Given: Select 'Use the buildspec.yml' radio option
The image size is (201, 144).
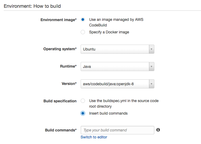Looking at the screenshot, I should pyautogui.click(x=83, y=101).
